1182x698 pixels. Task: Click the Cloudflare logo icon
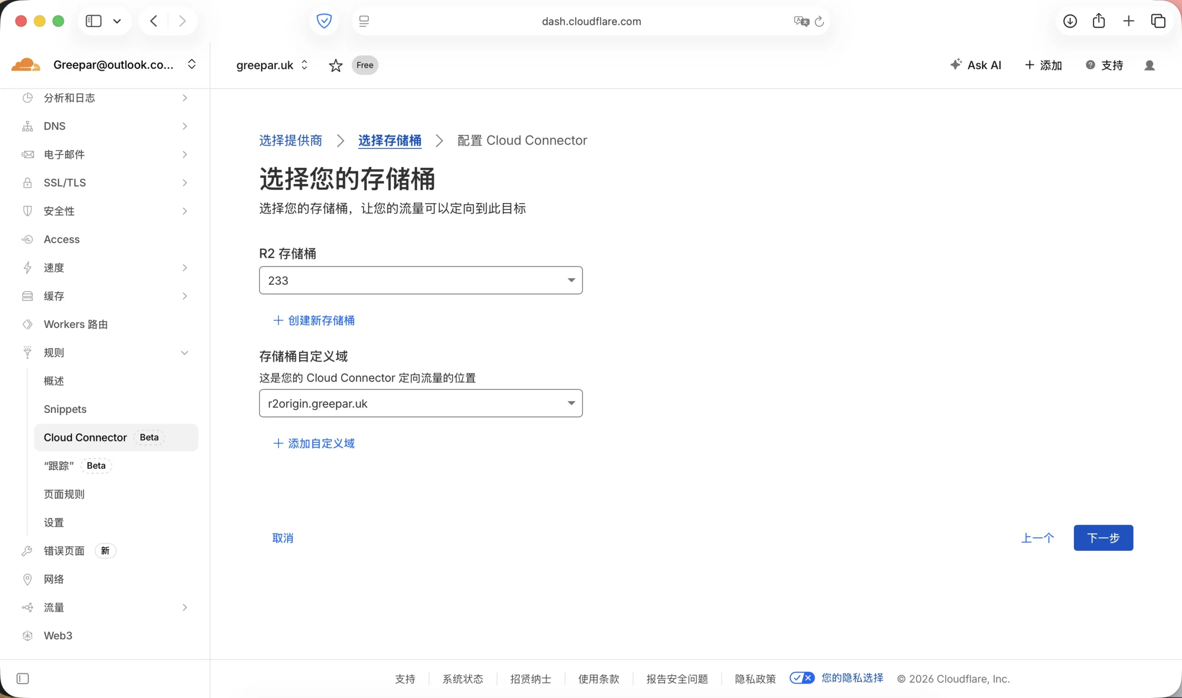pos(25,65)
